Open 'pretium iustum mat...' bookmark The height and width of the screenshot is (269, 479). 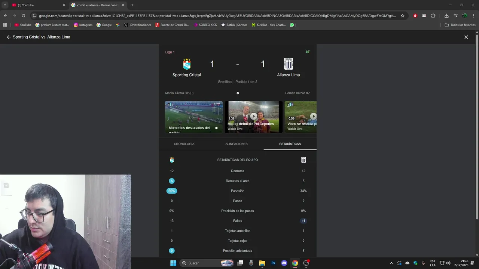tap(52, 25)
